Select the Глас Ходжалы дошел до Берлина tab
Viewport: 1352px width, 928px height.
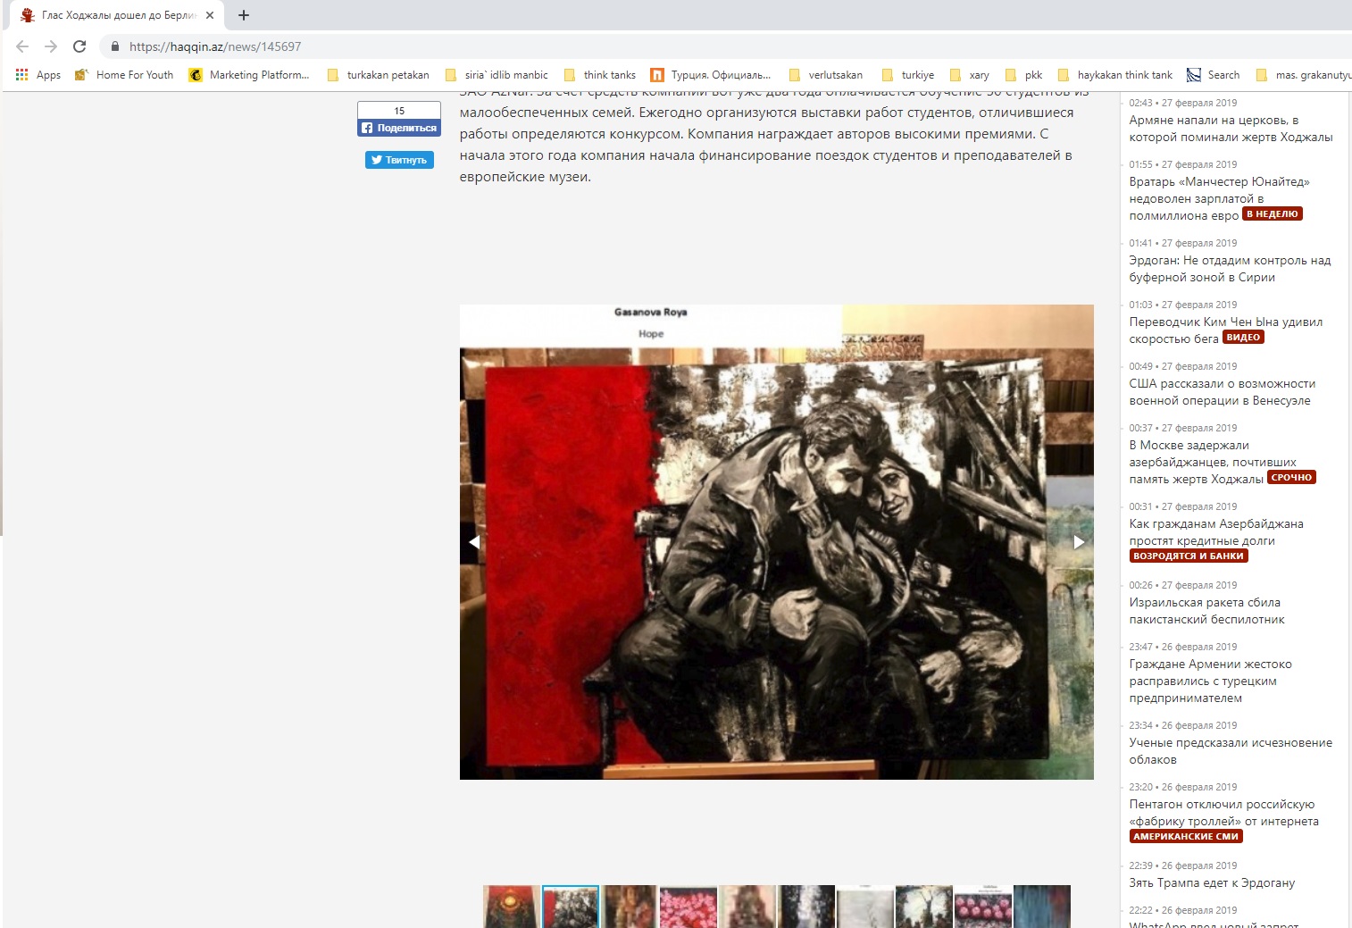coord(117,15)
